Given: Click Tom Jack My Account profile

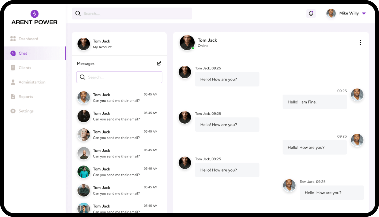Looking at the screenshot, I should pyautogui.click(x=102, y=44).
